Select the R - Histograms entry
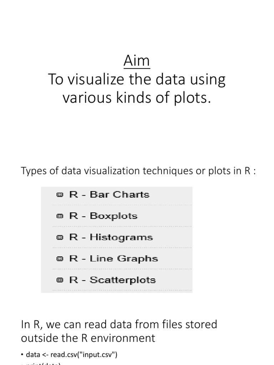 [x=111, y=237]
